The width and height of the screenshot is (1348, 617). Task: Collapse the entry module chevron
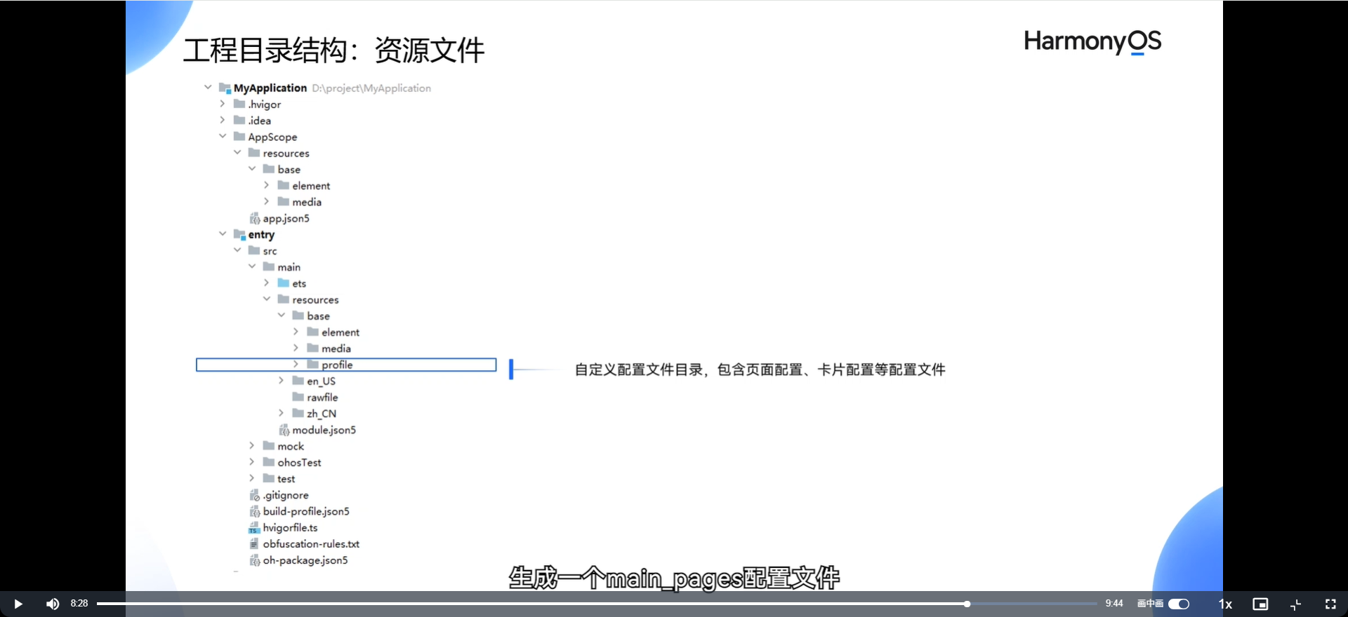tap(223, 233)
